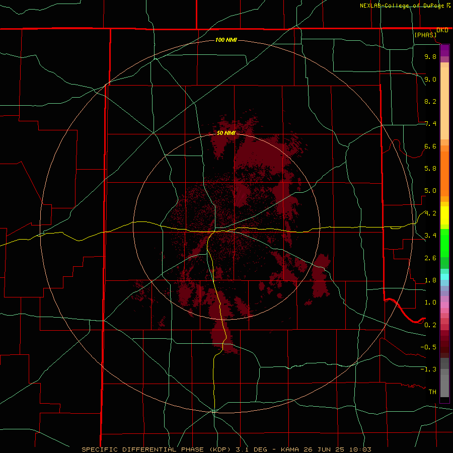
Task: Click the 5.8 scale label
Action: [430, 169]
